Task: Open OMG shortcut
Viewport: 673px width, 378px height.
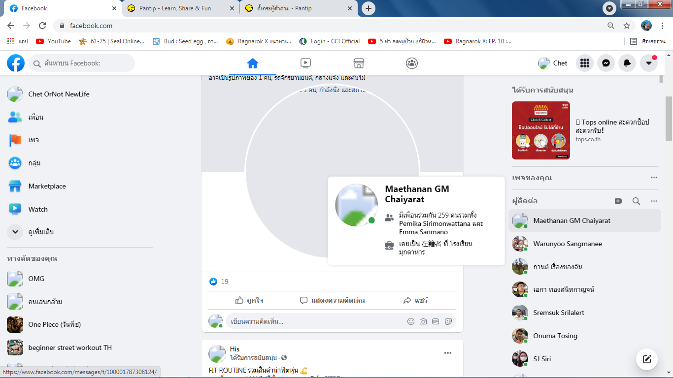Action: click(79, 279)
